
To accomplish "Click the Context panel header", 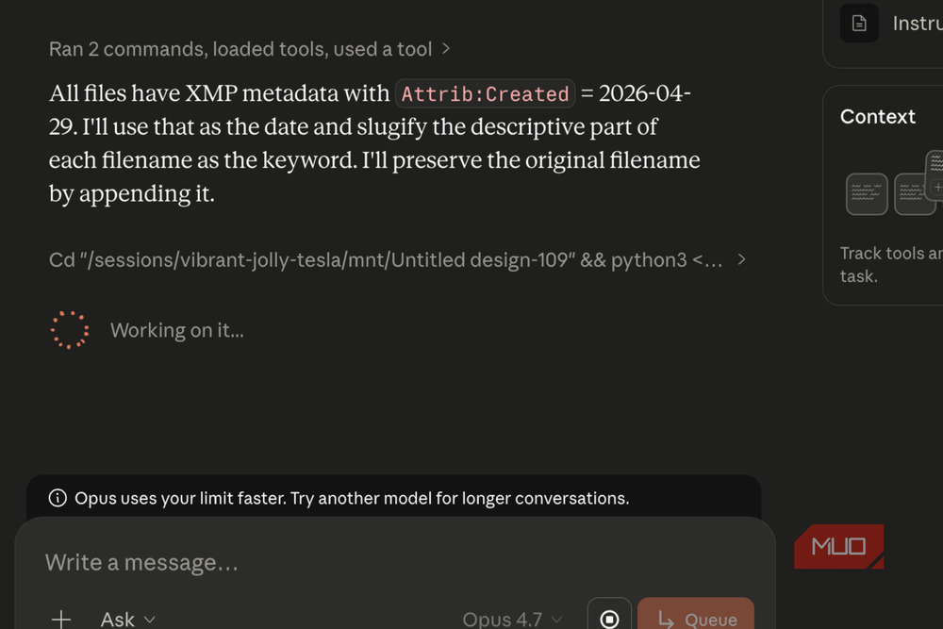I will click(877, 116).
